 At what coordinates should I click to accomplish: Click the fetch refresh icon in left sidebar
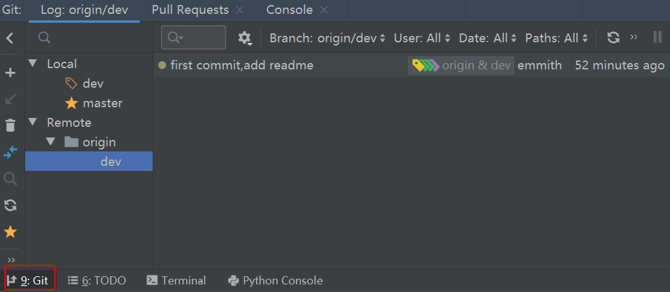click(10, 205)
